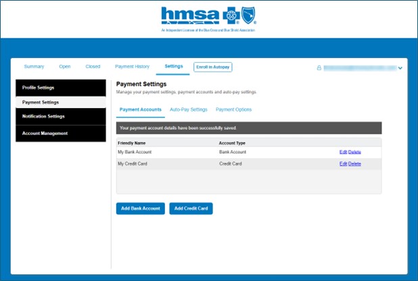Click the HMSA logo at top
This screenshot has width=418, height=281.
(x=208, y=19)
